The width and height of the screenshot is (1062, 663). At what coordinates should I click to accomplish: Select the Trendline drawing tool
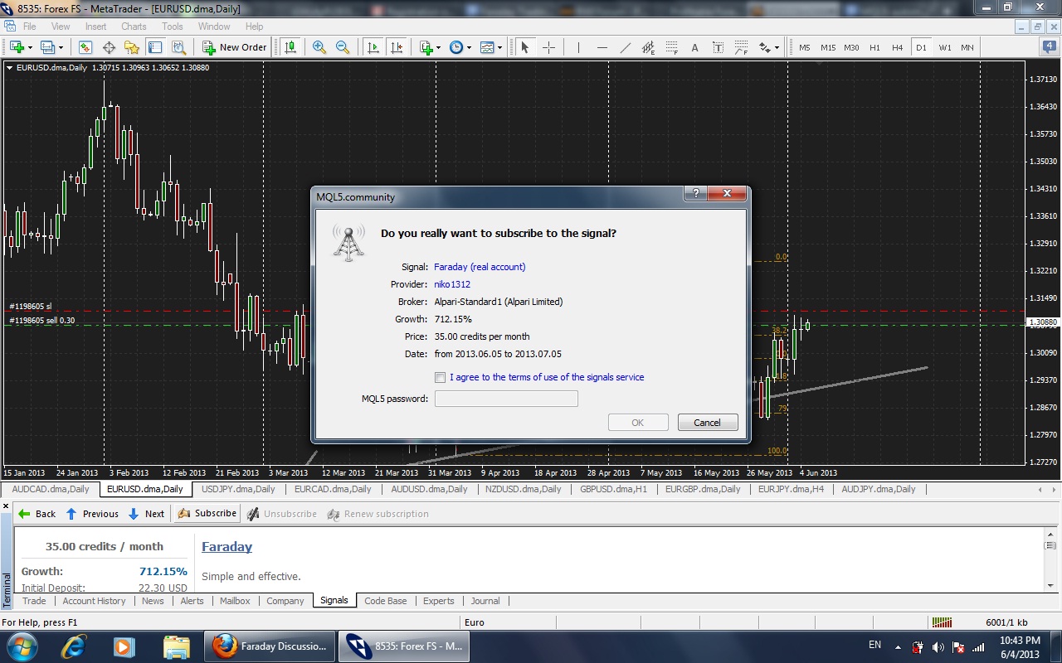click(x=625, y=47)
